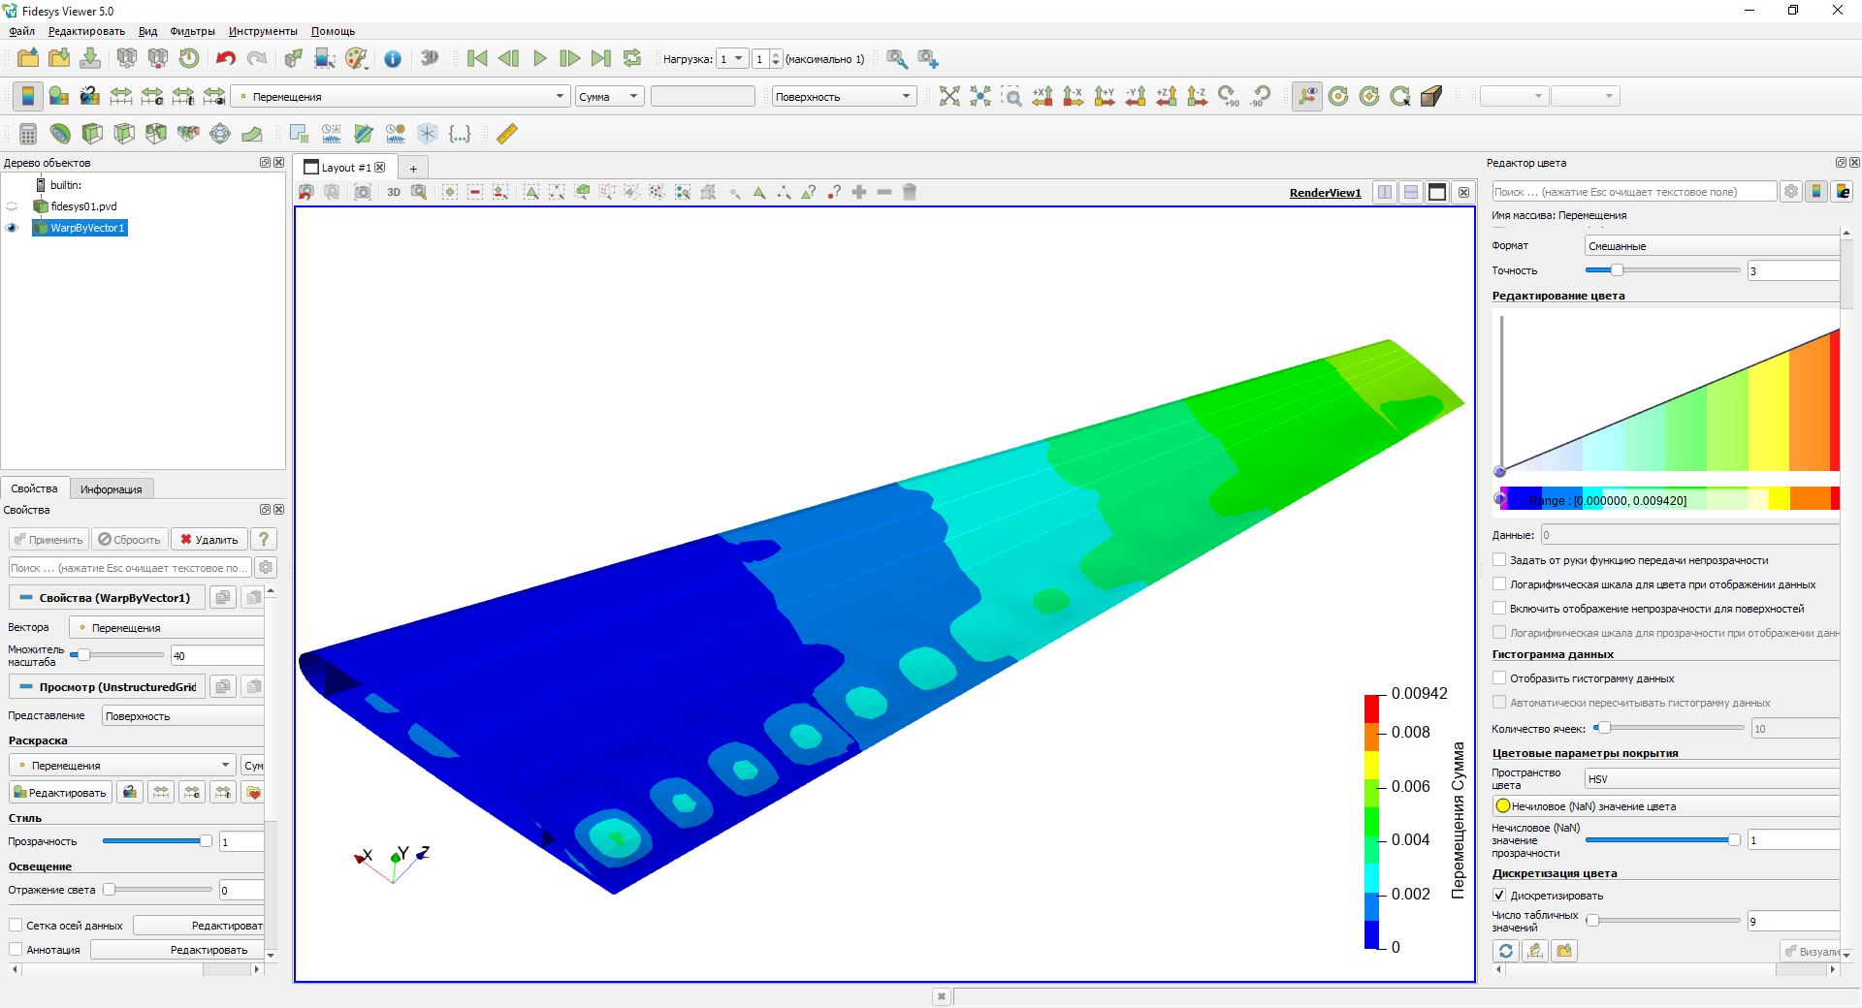Image resolution: width=1862 pixels, height=1008 pixels.
Task: Split the render view horizontally
Action: (x=1385, y=192)
